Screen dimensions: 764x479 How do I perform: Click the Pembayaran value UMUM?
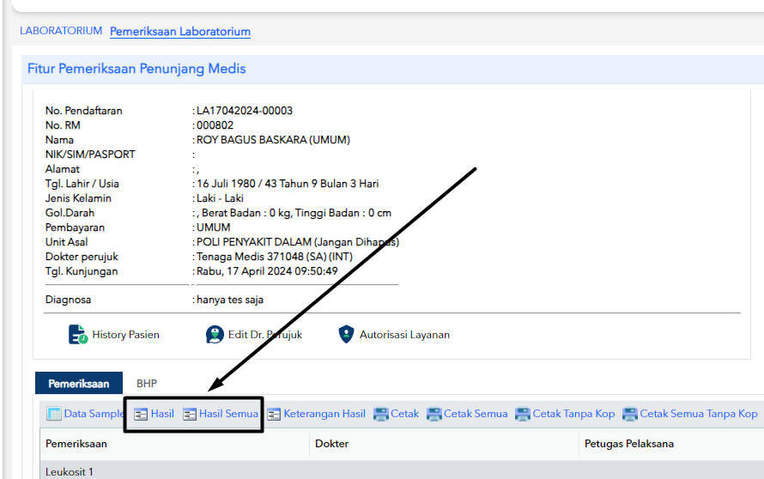(214, 227)
